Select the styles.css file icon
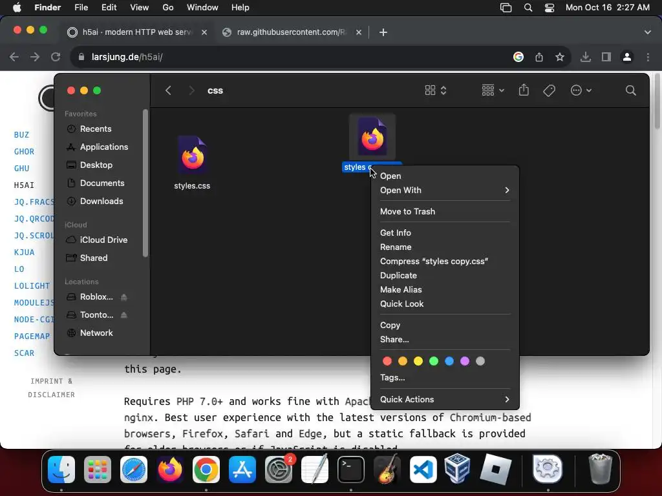This screenshot has width=662, height=496. (x=193, y=155)
